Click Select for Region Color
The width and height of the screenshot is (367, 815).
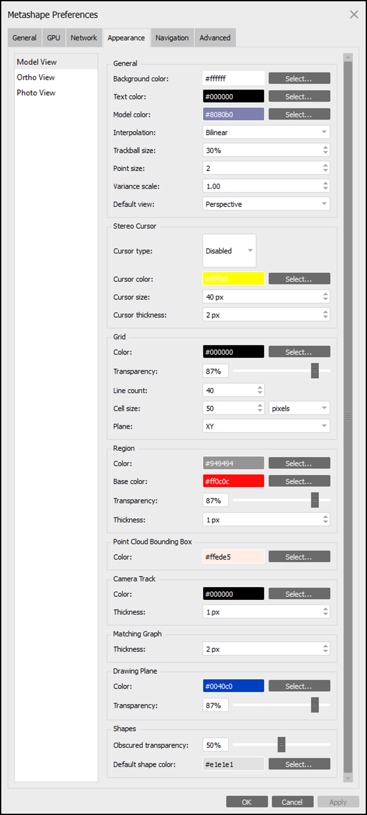299,463
